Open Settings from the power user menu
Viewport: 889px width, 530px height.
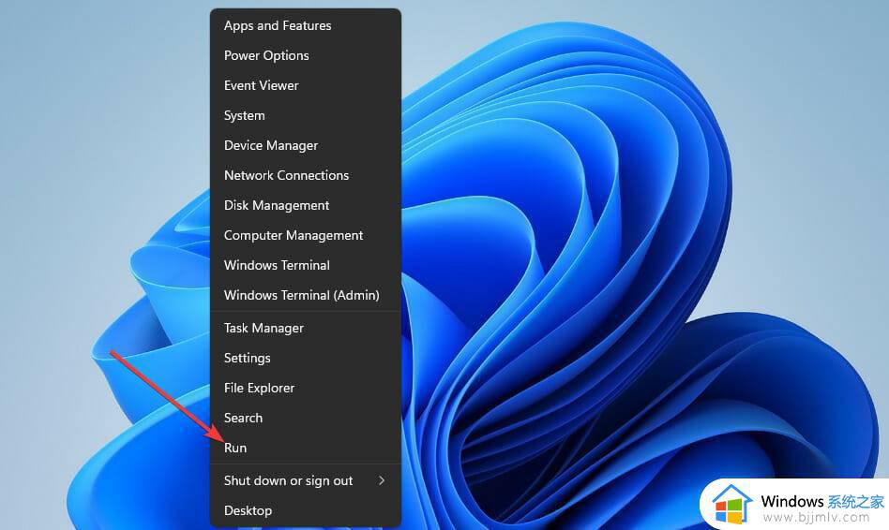(306, 359)
